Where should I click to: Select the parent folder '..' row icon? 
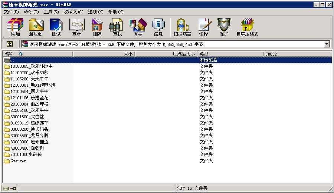pyautogui.click(x=7, y=60)
